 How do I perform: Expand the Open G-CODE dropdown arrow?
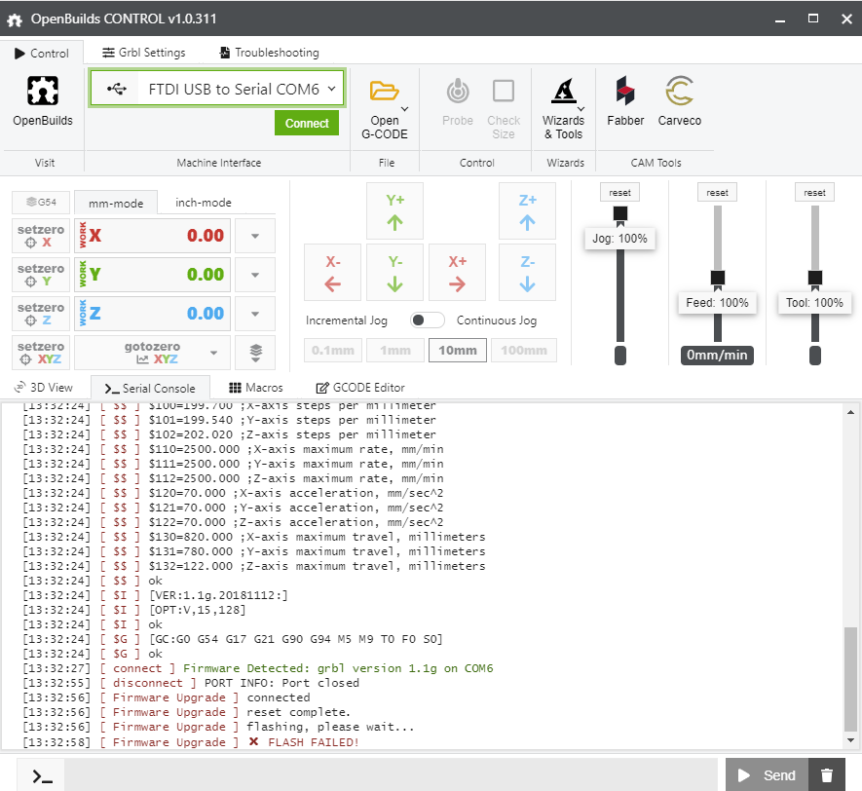coord(404,109)
